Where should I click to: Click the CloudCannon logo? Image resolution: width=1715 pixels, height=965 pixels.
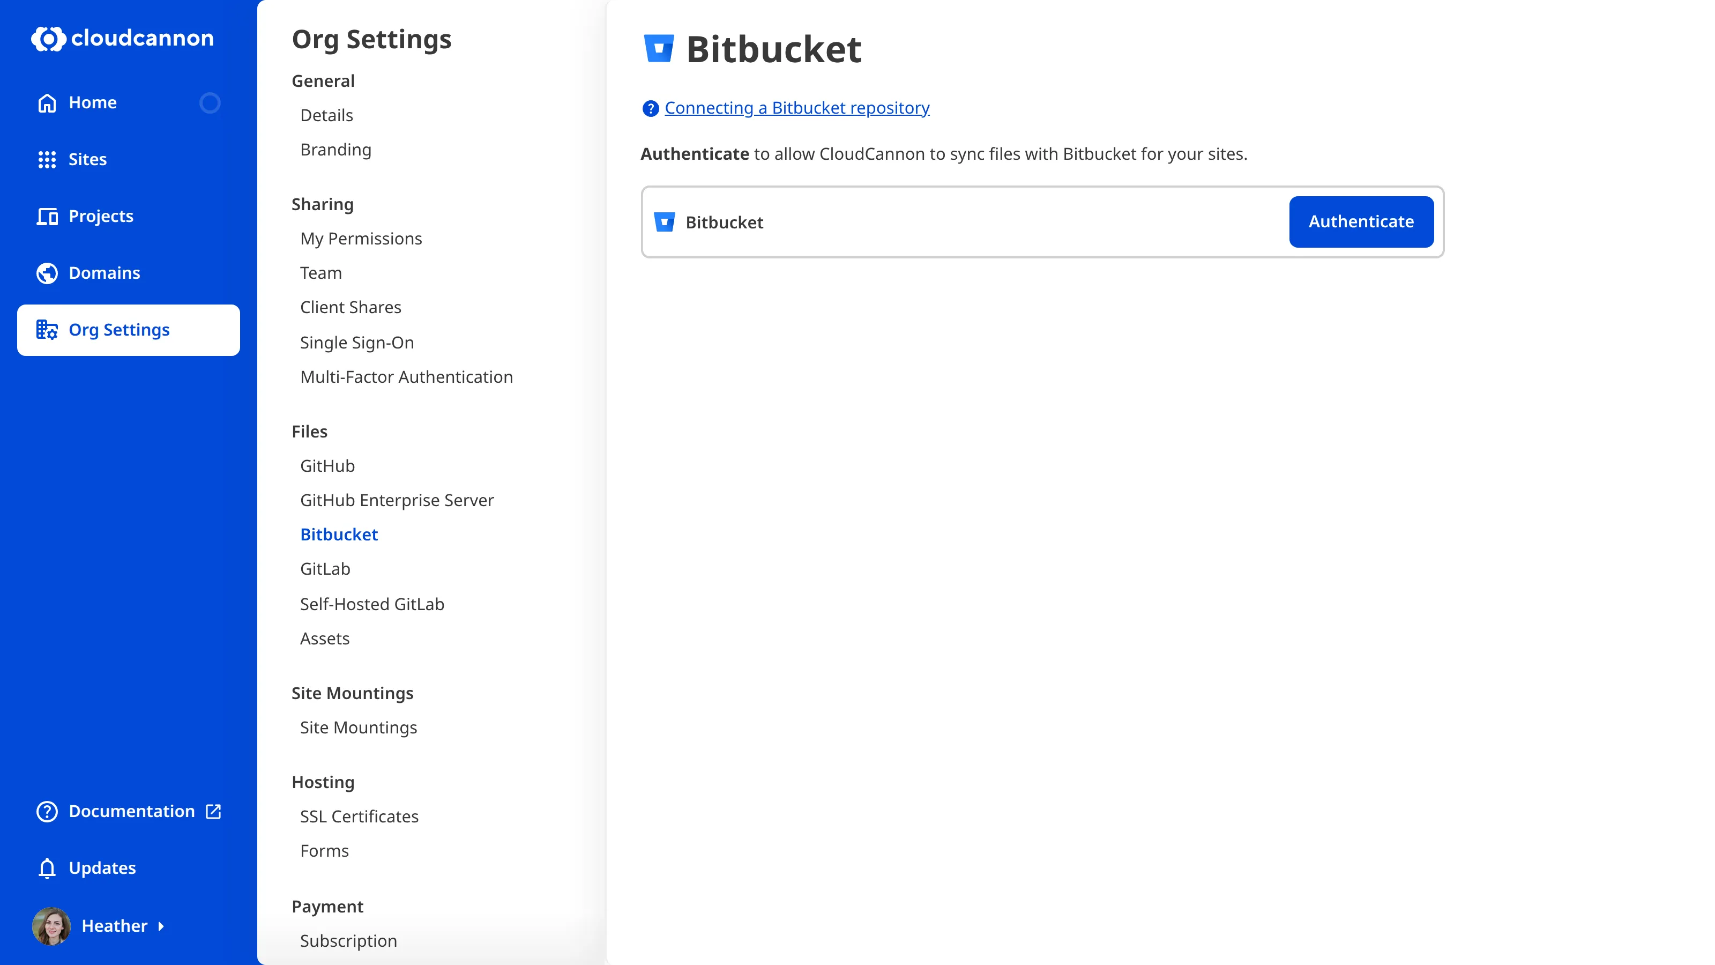click(123, 38)
